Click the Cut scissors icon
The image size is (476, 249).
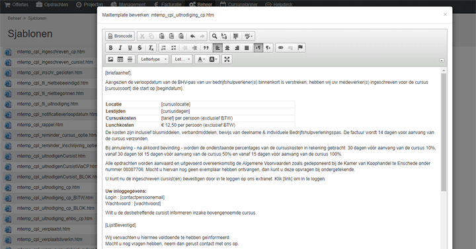click(x=141, y=36)
